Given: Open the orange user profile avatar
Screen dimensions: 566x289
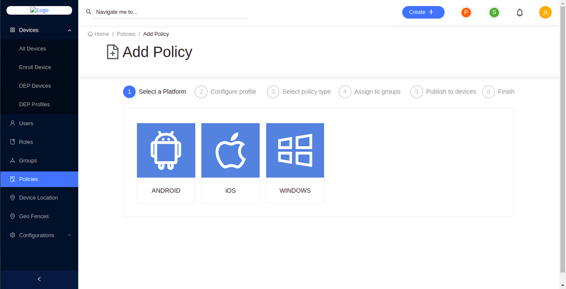Looking at the screenshot, I should pos(545,13).
